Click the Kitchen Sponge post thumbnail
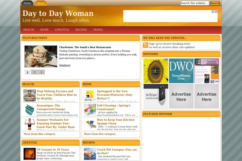The height and width of the screenshot is (161, 242). point(90,124)
